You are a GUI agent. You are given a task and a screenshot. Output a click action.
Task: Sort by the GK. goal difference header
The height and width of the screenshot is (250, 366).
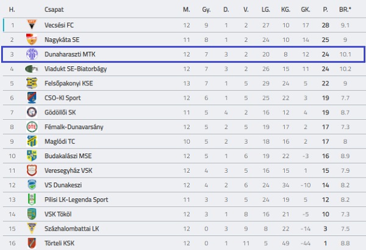tap(306, 10)
